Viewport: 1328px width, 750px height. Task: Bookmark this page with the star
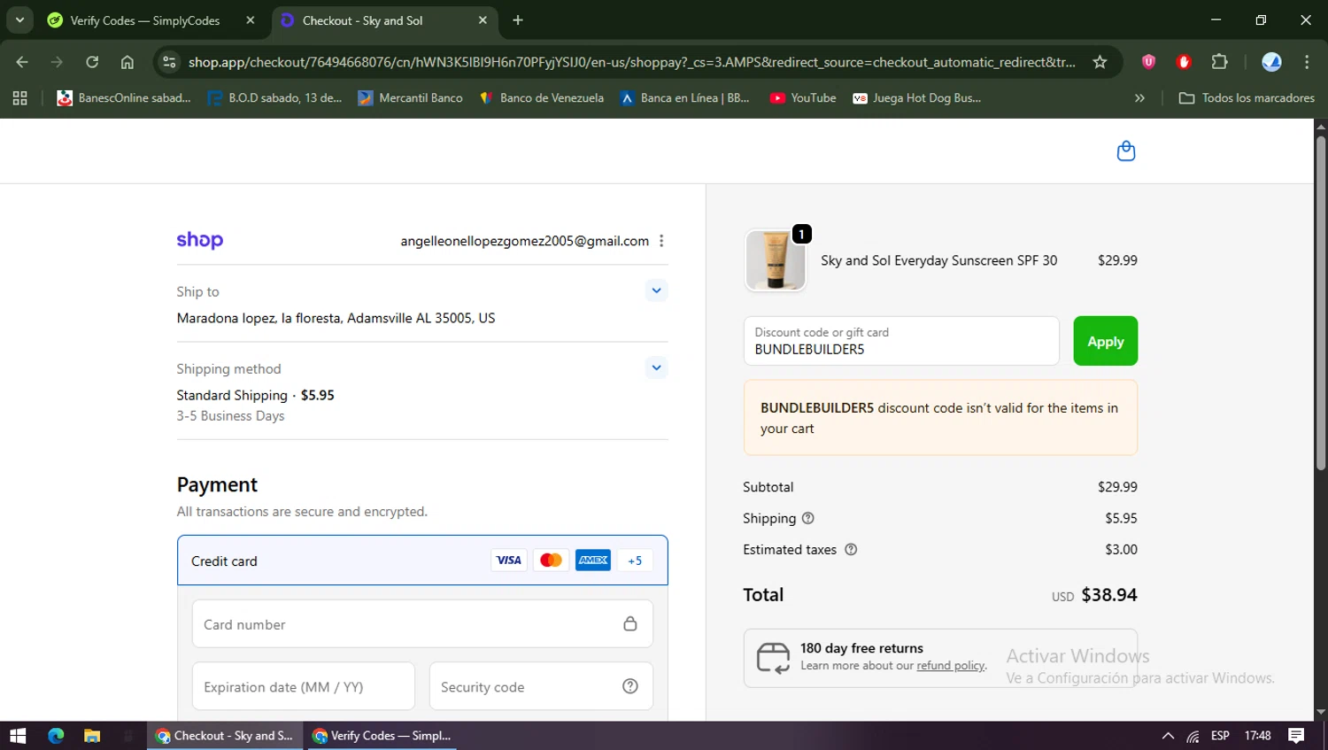(1100, 62)
